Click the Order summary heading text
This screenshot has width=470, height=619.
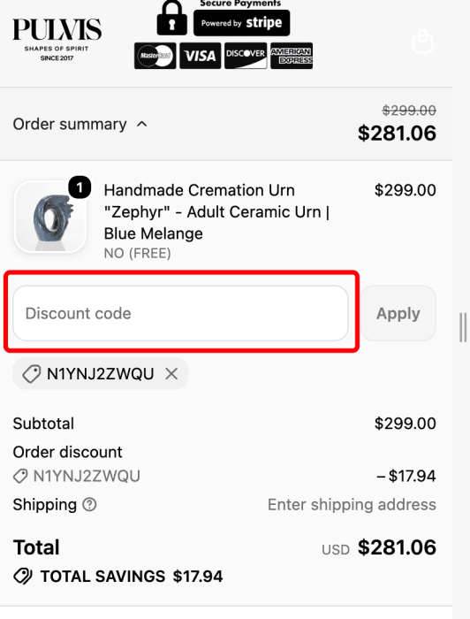click(70, 125)
